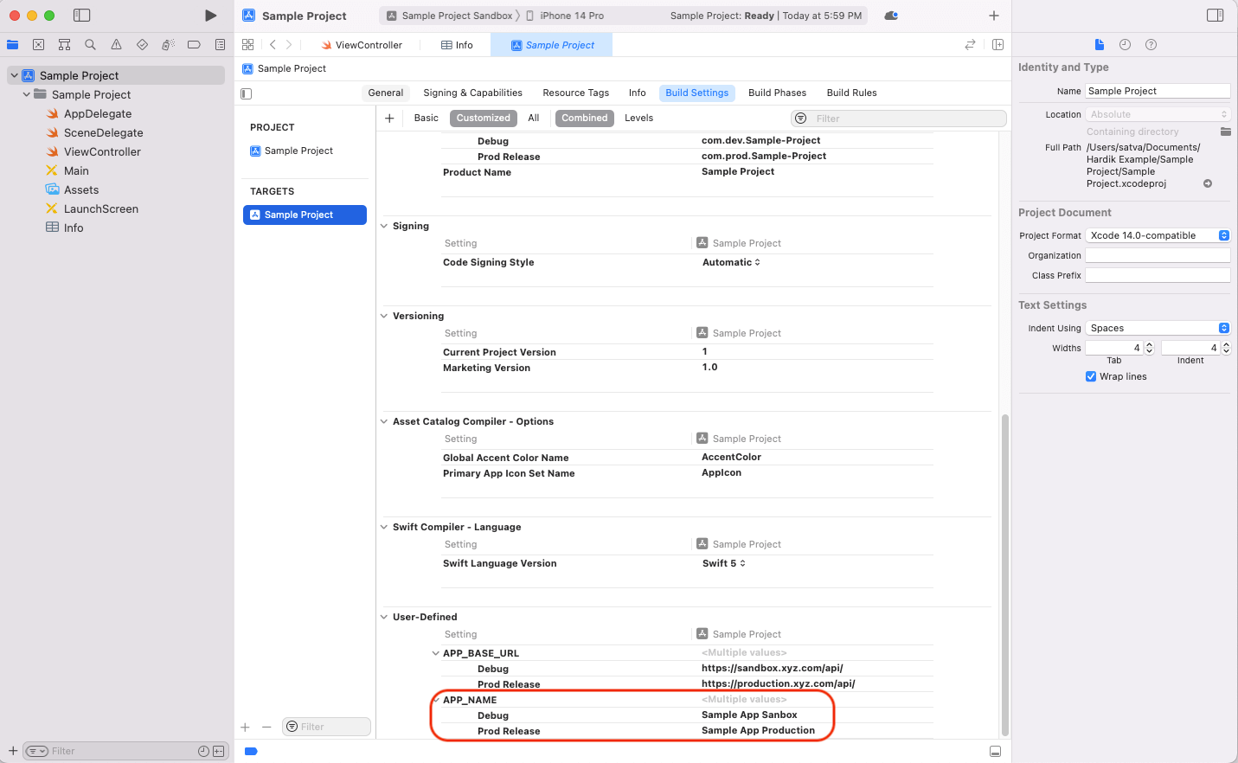Screen dimensions: 1238x763
Task: Toggle the Wrap lines checkbox
Action: pos(1091,376)
